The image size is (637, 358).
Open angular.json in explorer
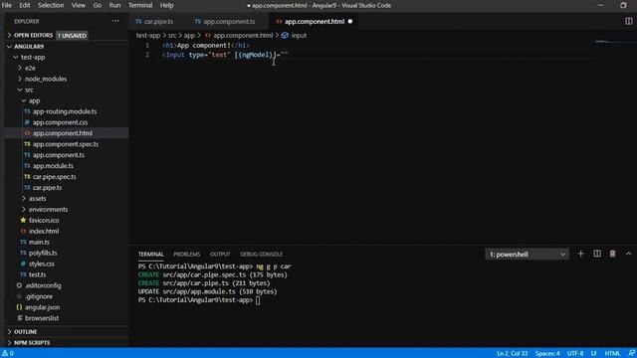[42, 307]
